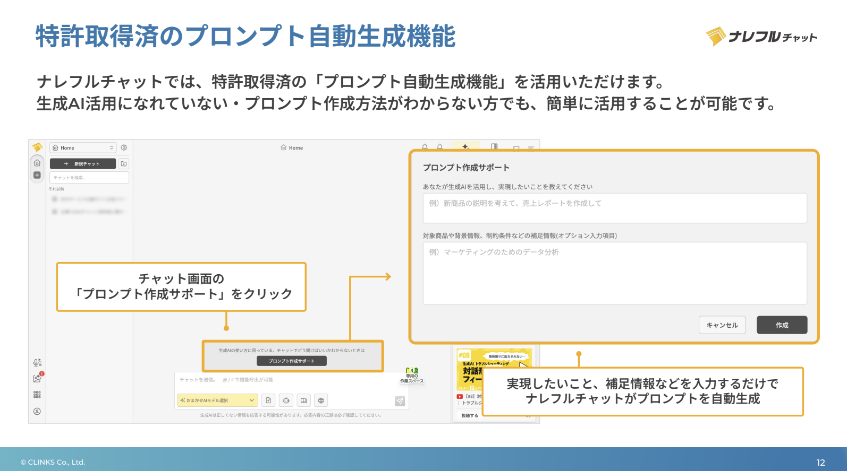
Task: Open image generation icon with red badge
Action: [x=37, y=378]
